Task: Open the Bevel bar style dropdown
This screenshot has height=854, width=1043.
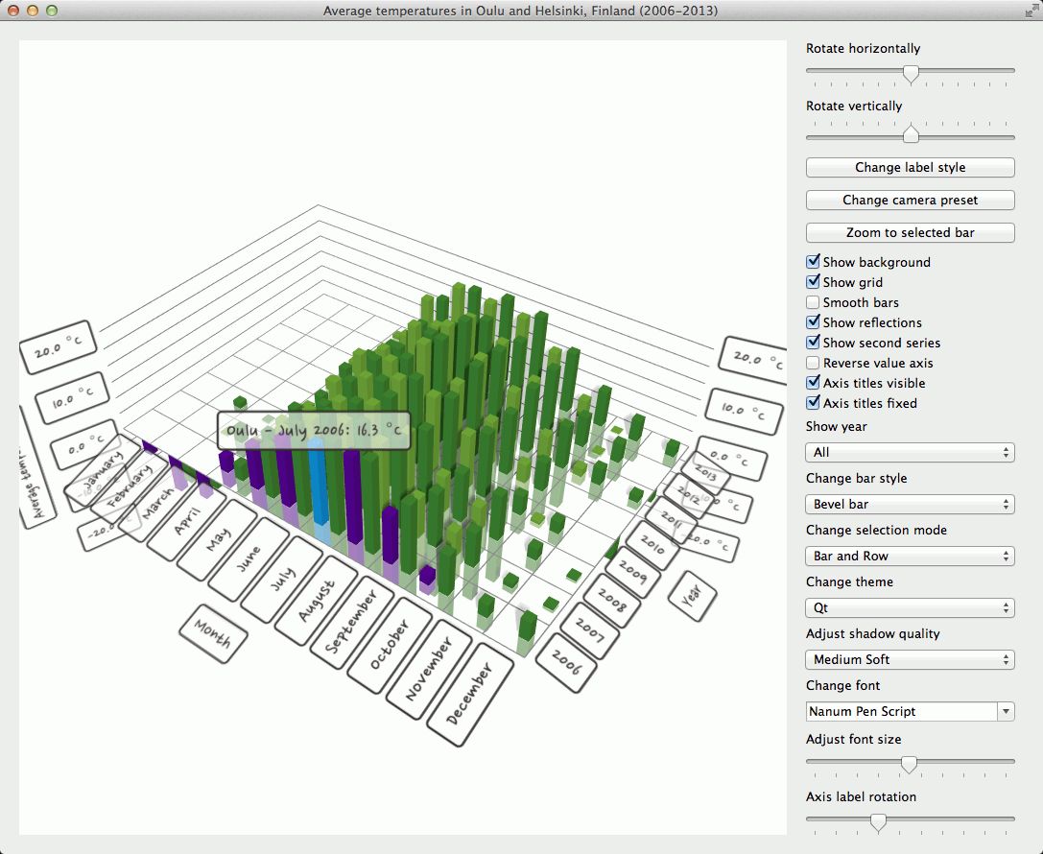Action: coord(909,504)
